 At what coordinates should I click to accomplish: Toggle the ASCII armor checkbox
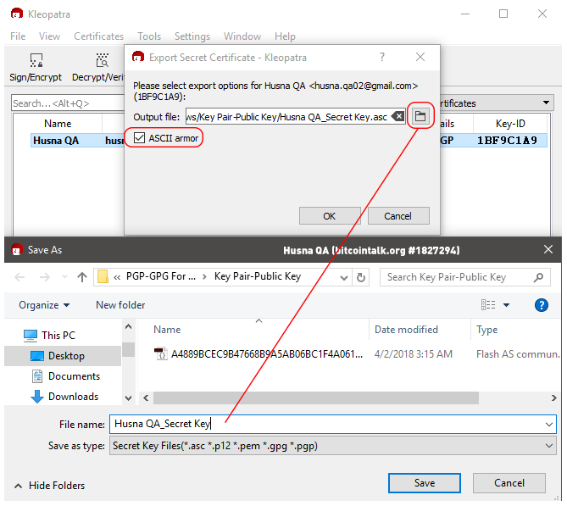tap(139, 138)
